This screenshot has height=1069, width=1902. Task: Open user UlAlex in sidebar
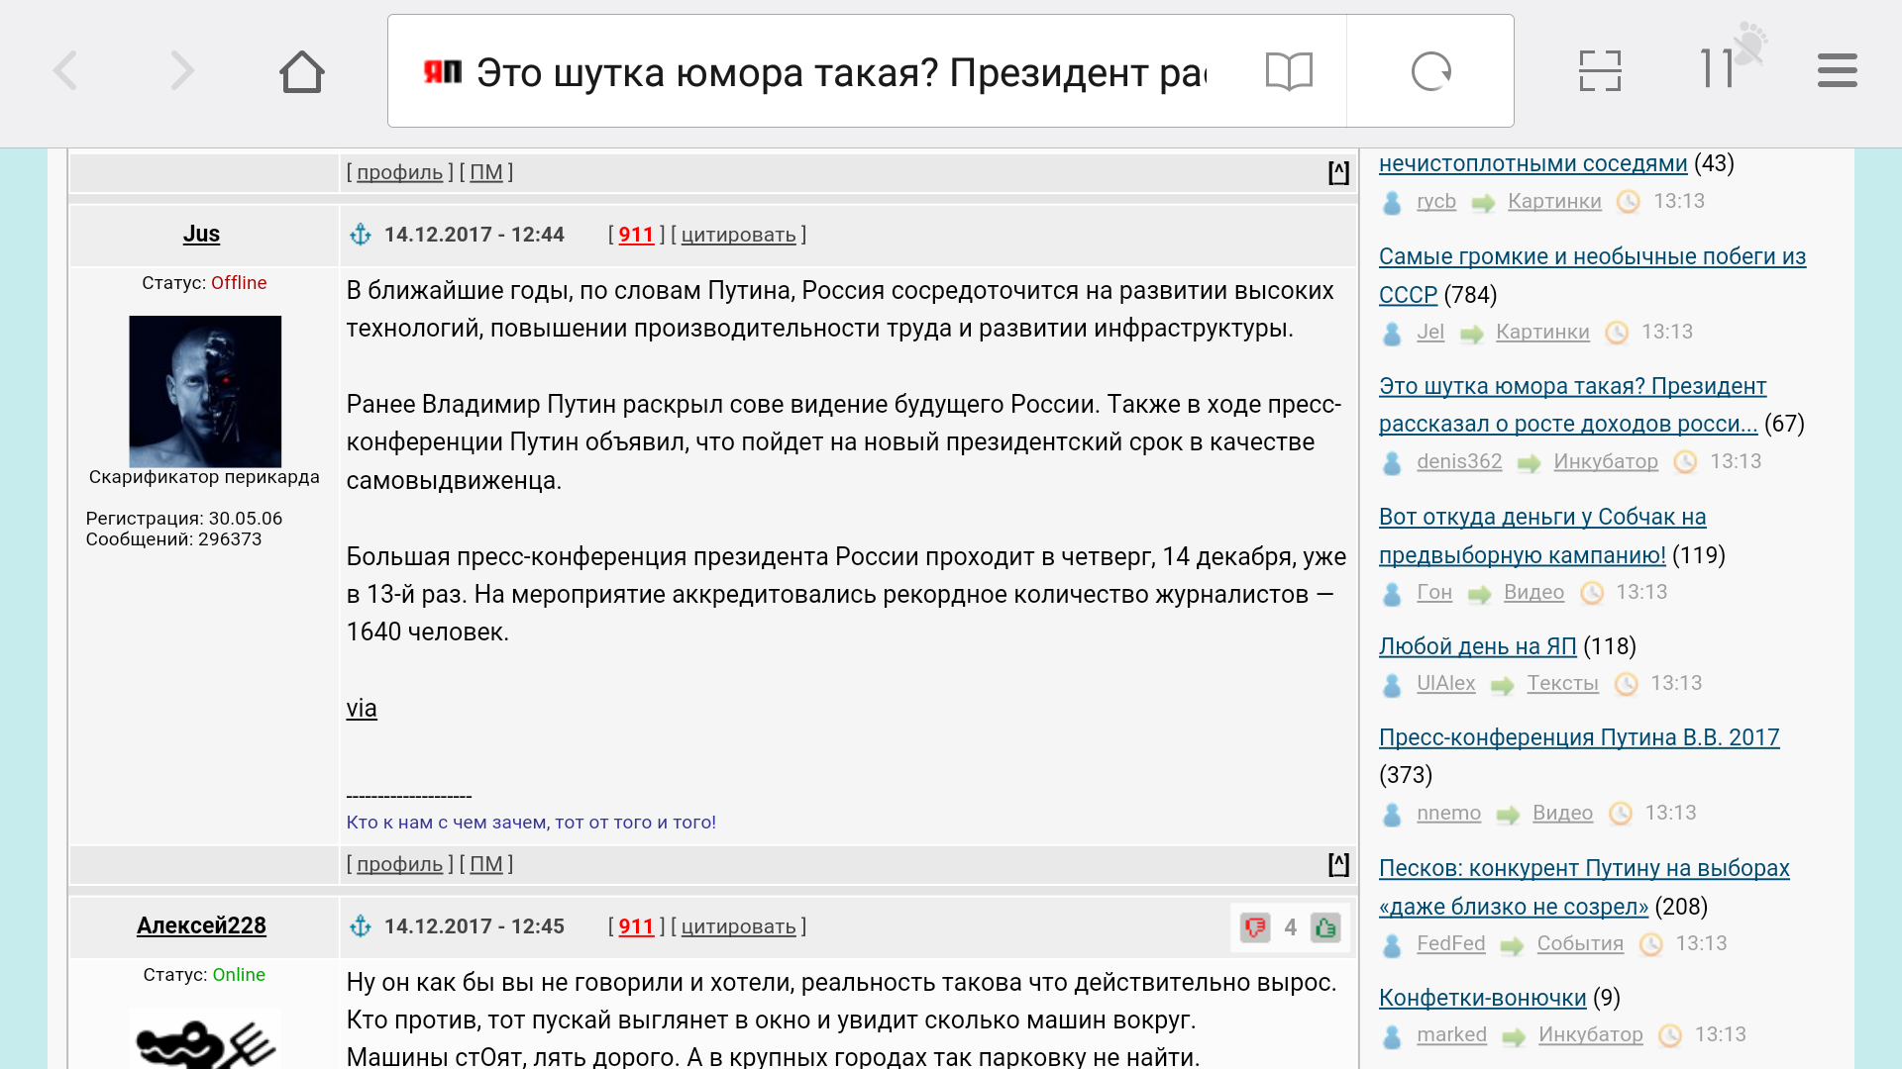[x=1445, y=683]
